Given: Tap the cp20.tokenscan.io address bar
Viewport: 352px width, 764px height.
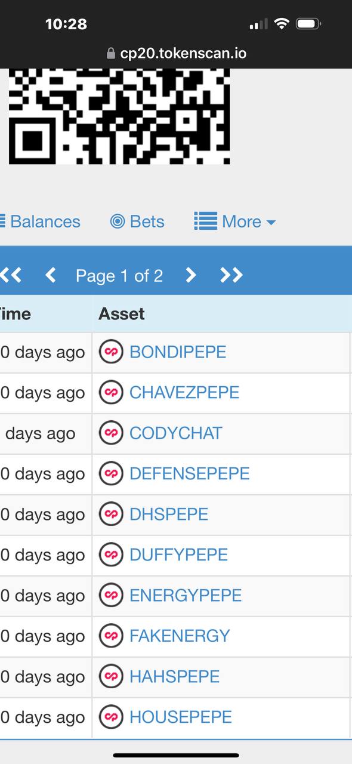Looking at the screenshot, I should click(x=176, y=54).
